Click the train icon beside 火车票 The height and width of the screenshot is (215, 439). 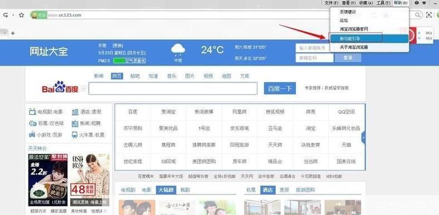[75, 135]
